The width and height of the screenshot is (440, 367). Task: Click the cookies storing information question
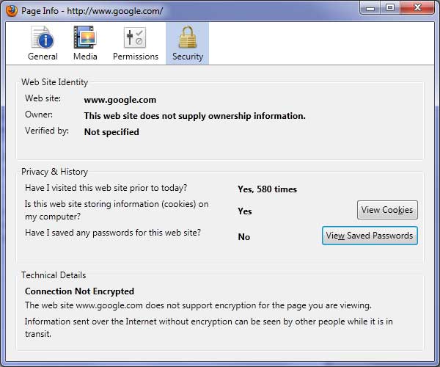pos(117,211)
